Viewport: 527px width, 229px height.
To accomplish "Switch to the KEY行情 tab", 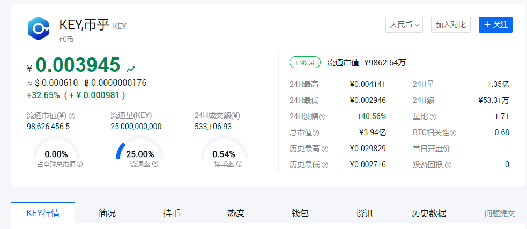I will coord(43,213).
